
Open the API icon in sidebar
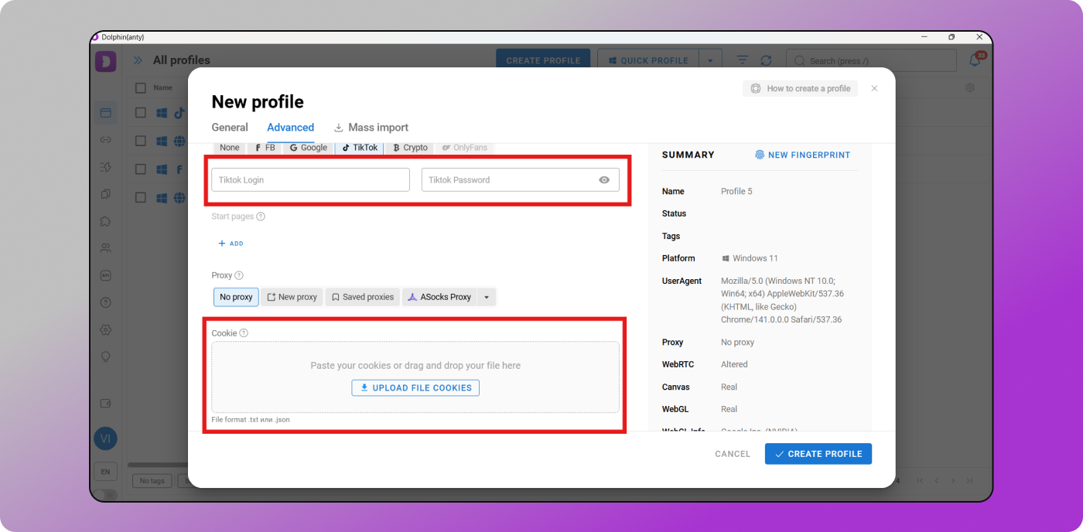coord(106,275)
